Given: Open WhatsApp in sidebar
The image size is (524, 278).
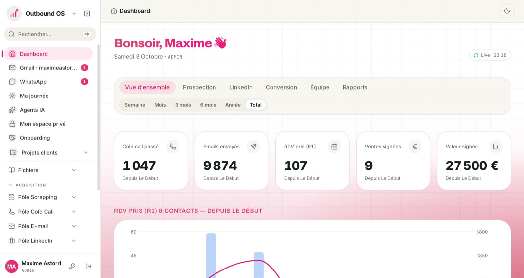Looking at the screenshot, I should (x=48, y=82).
